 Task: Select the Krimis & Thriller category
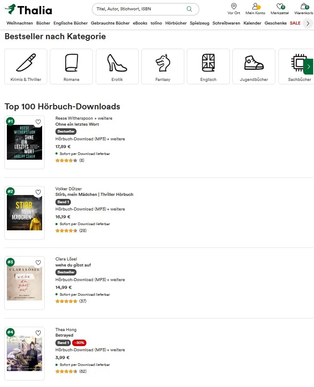click(26, 66)
